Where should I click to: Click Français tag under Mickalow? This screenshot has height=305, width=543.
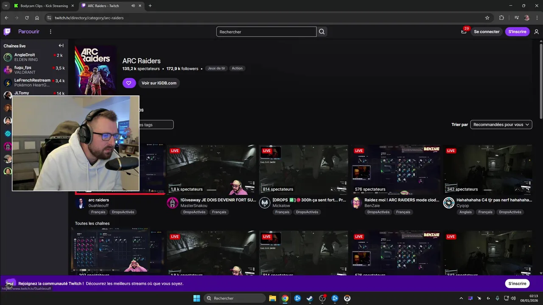(282, 212)
